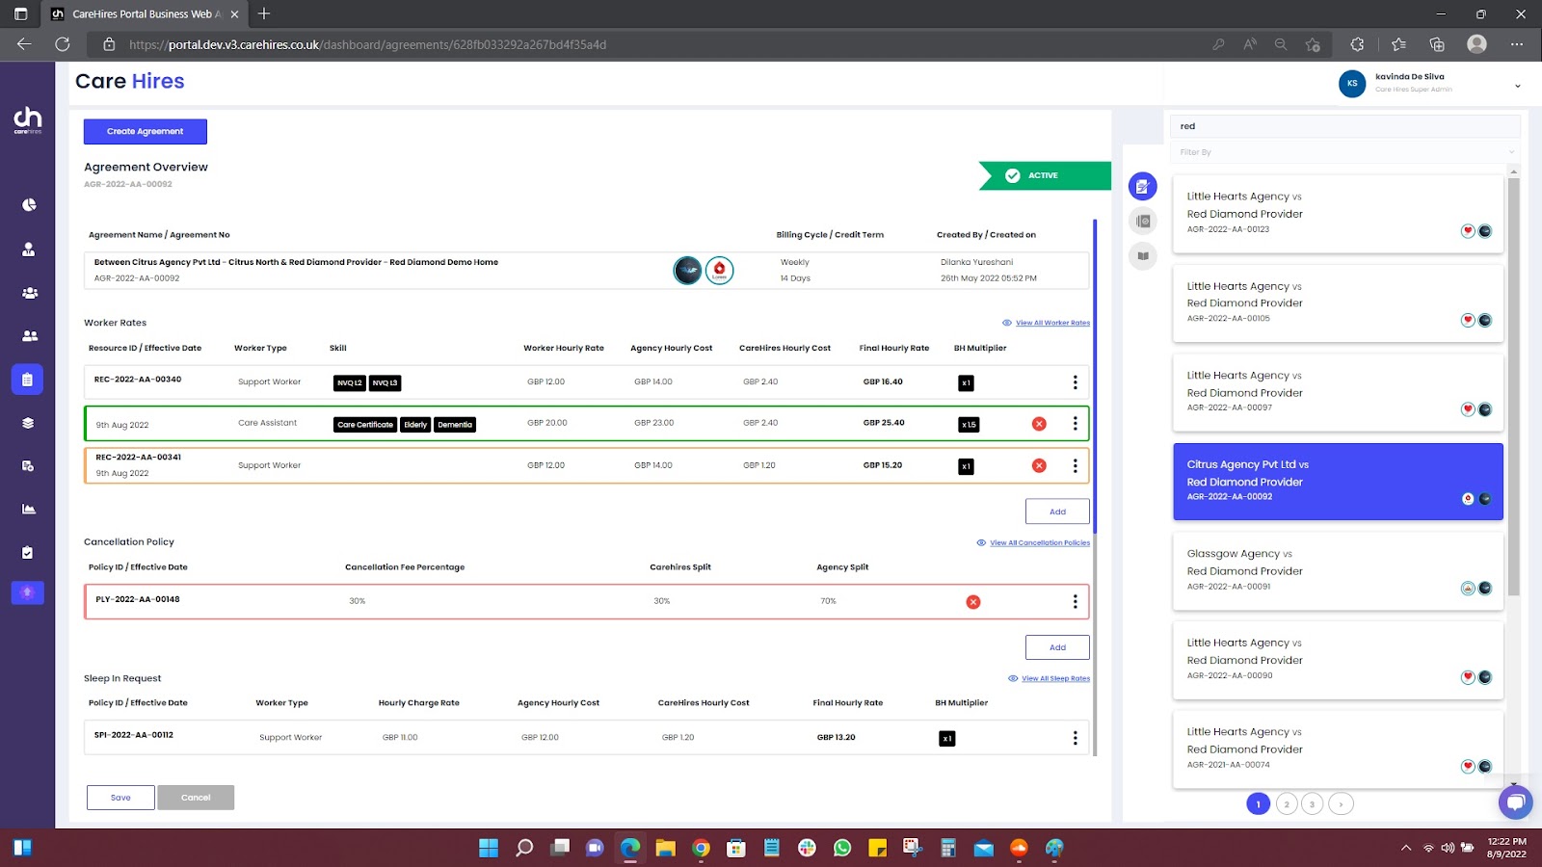This screenshot has height=867, width=1542.
Task: Open the single user sidebar icon
Action: (29, 249)
